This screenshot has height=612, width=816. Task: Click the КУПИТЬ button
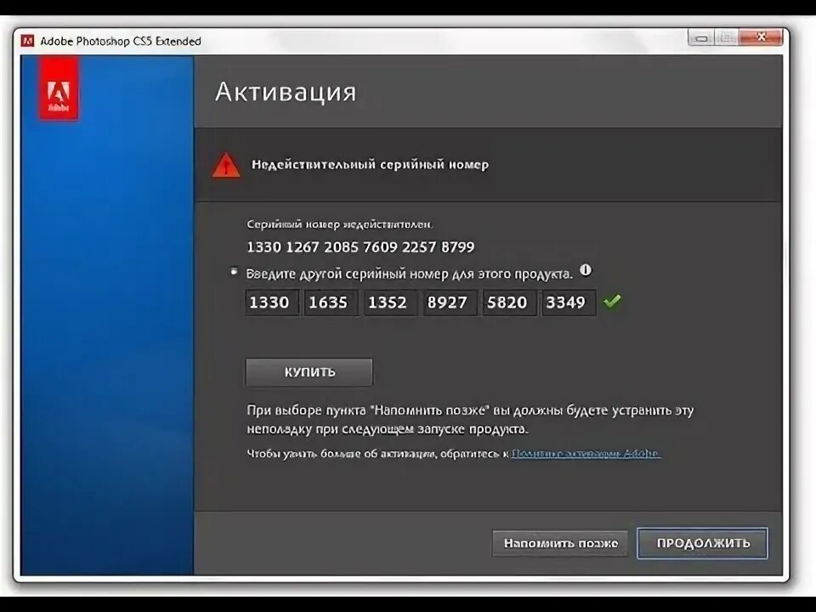(x=309, y=372)
